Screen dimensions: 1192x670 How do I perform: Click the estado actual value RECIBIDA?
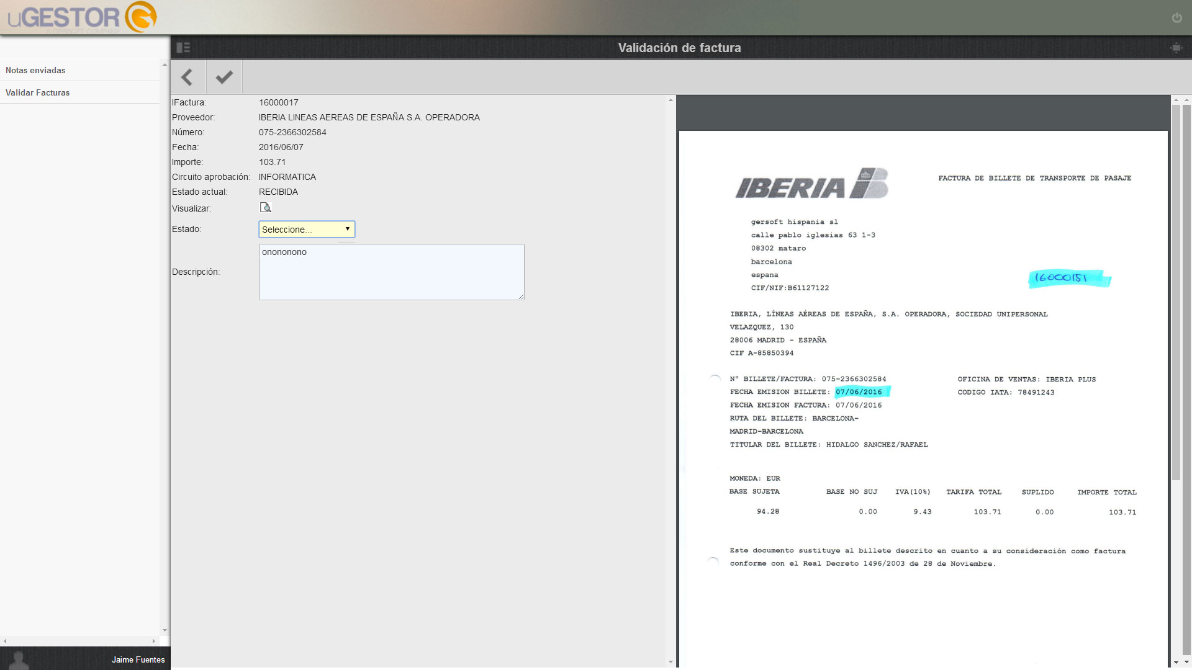[279, 192]
